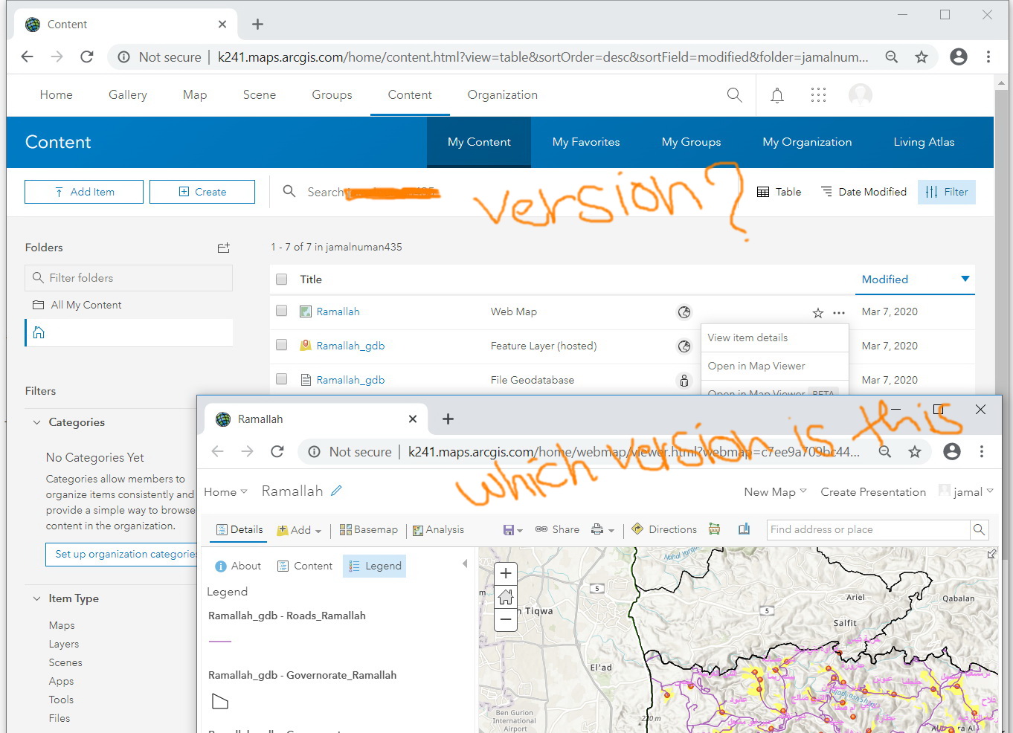Zoom out on the map
The height and width of the screenshot is (733, 1013).
[x=506, y=619]
